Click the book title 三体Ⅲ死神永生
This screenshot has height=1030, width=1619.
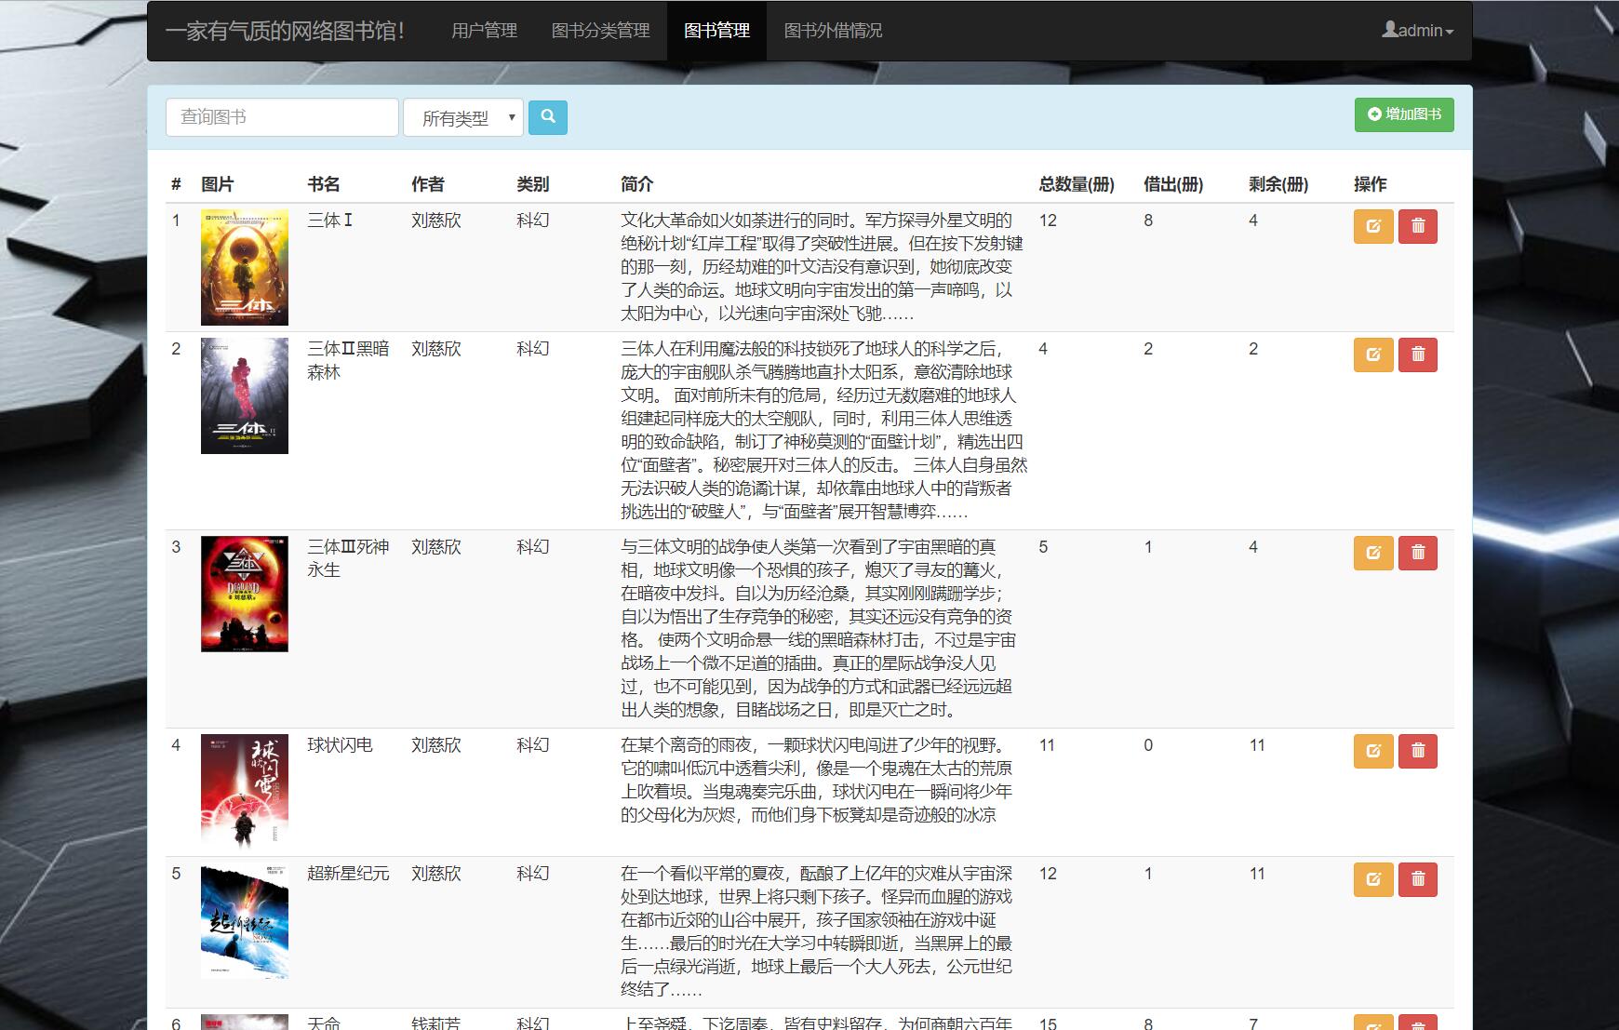coord(348,558)
